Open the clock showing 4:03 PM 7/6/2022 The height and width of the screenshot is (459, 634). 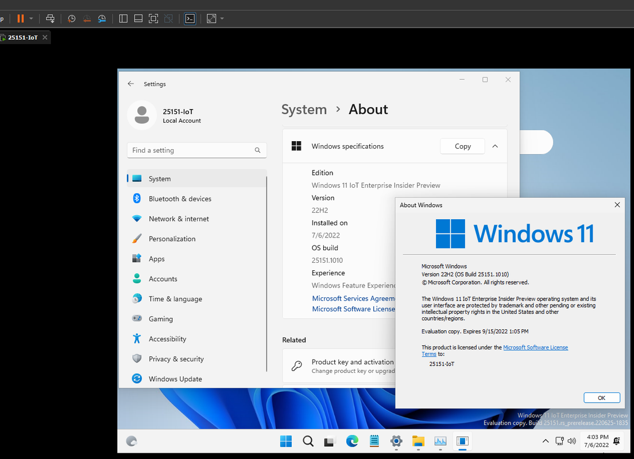click(597, 441)
